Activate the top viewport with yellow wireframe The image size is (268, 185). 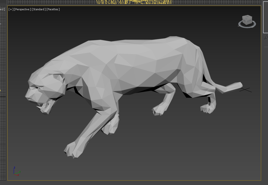[134, 2]
